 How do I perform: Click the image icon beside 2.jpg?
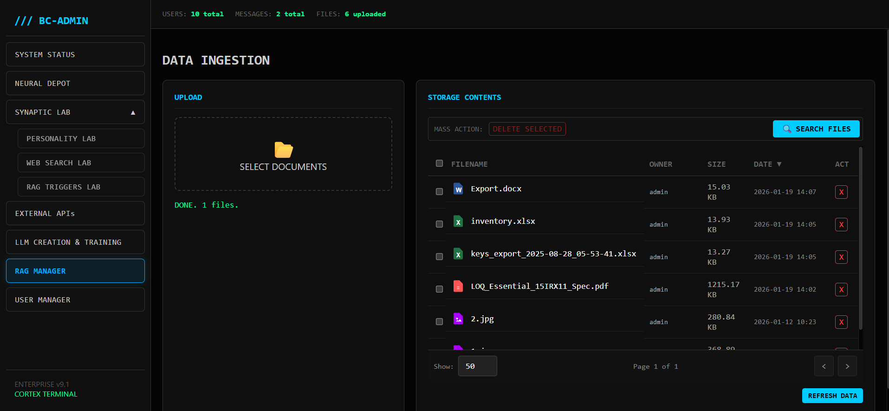coord(458,319)
